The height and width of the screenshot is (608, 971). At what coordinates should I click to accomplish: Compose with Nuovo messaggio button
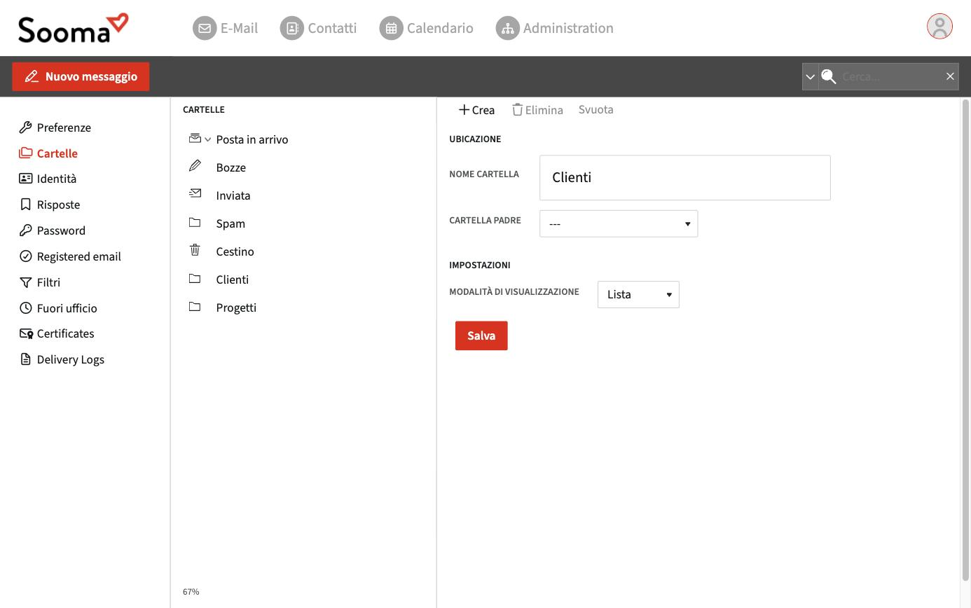81,76
